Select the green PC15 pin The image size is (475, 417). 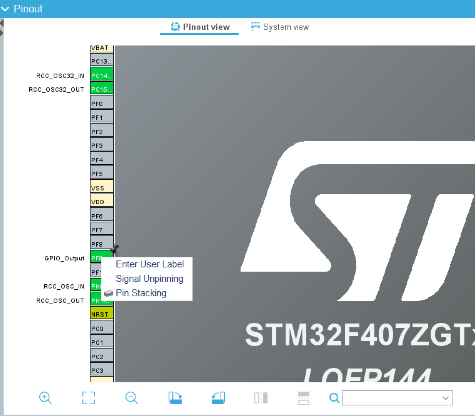[102, 88]
